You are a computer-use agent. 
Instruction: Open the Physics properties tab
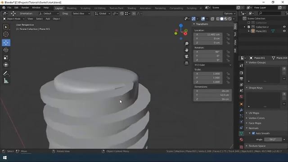[x=241, y=122]
